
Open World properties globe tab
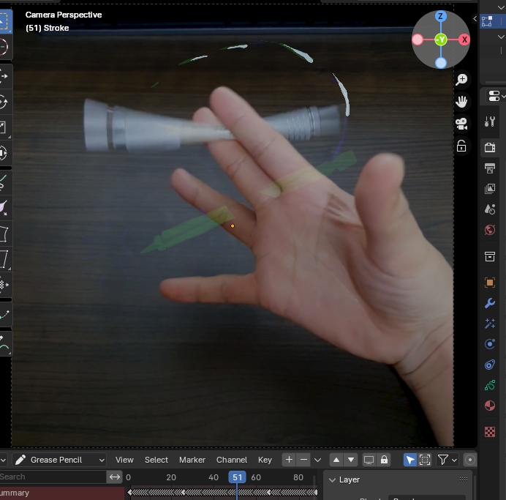pyautogui.click(x=490, y=230)
